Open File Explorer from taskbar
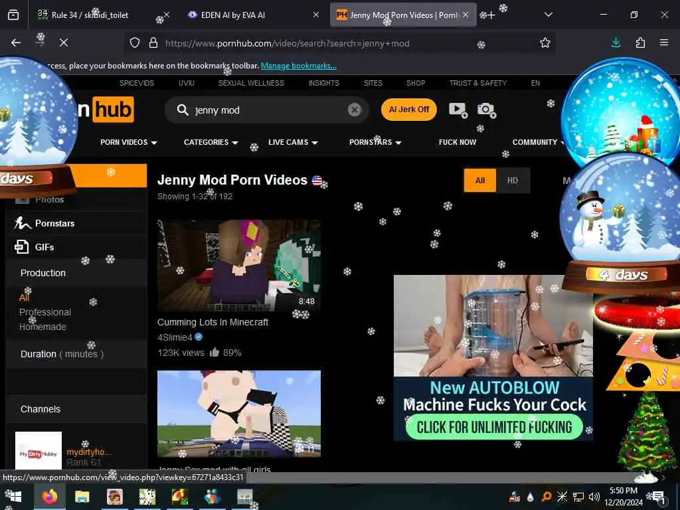The image size is (680, 510). coord(82,497)
